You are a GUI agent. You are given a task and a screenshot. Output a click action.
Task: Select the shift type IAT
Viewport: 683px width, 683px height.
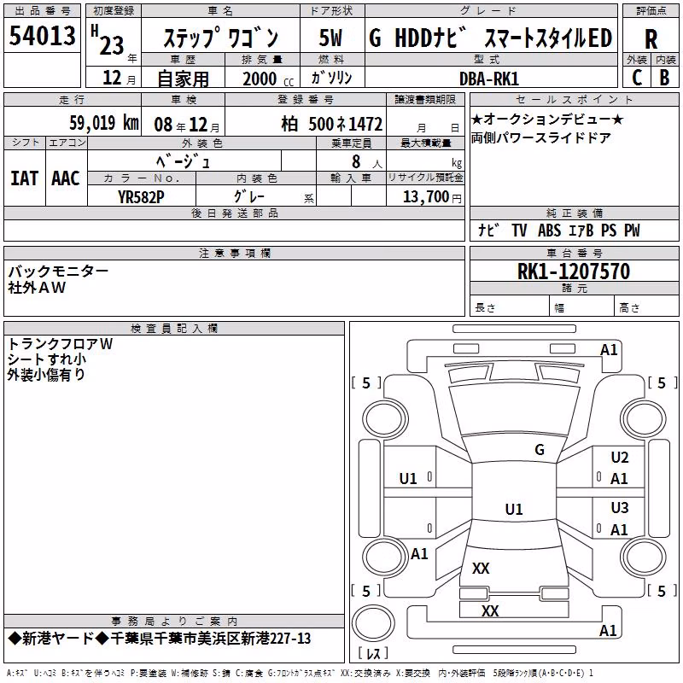(x=24, y=178)
